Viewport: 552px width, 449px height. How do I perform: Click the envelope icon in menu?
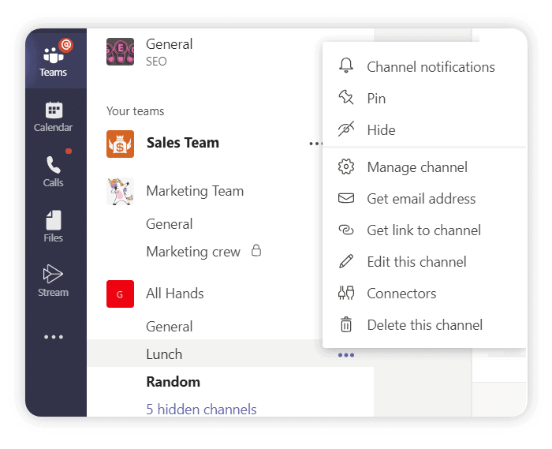tap(346, 198)
